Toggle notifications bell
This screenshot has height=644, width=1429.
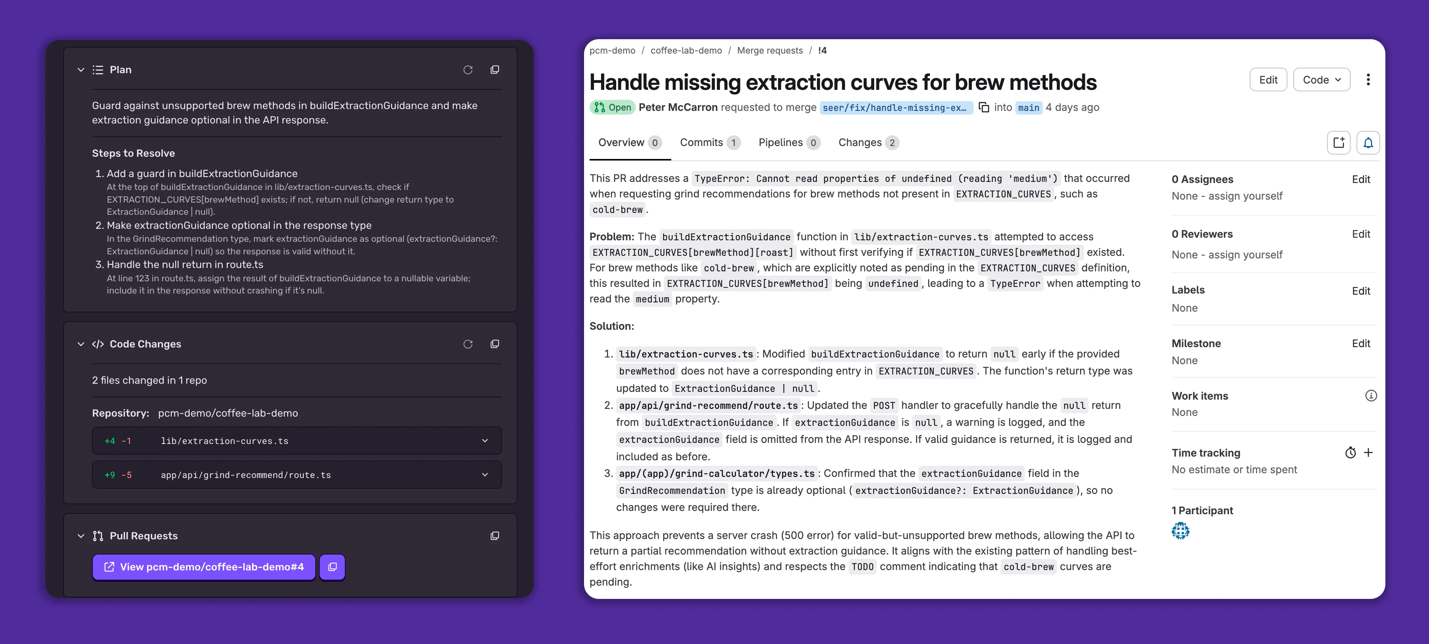tap(1368, 143)
